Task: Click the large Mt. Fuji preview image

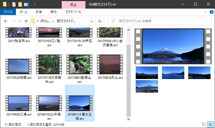Action: pyautogui.click(x=173, y=46)
